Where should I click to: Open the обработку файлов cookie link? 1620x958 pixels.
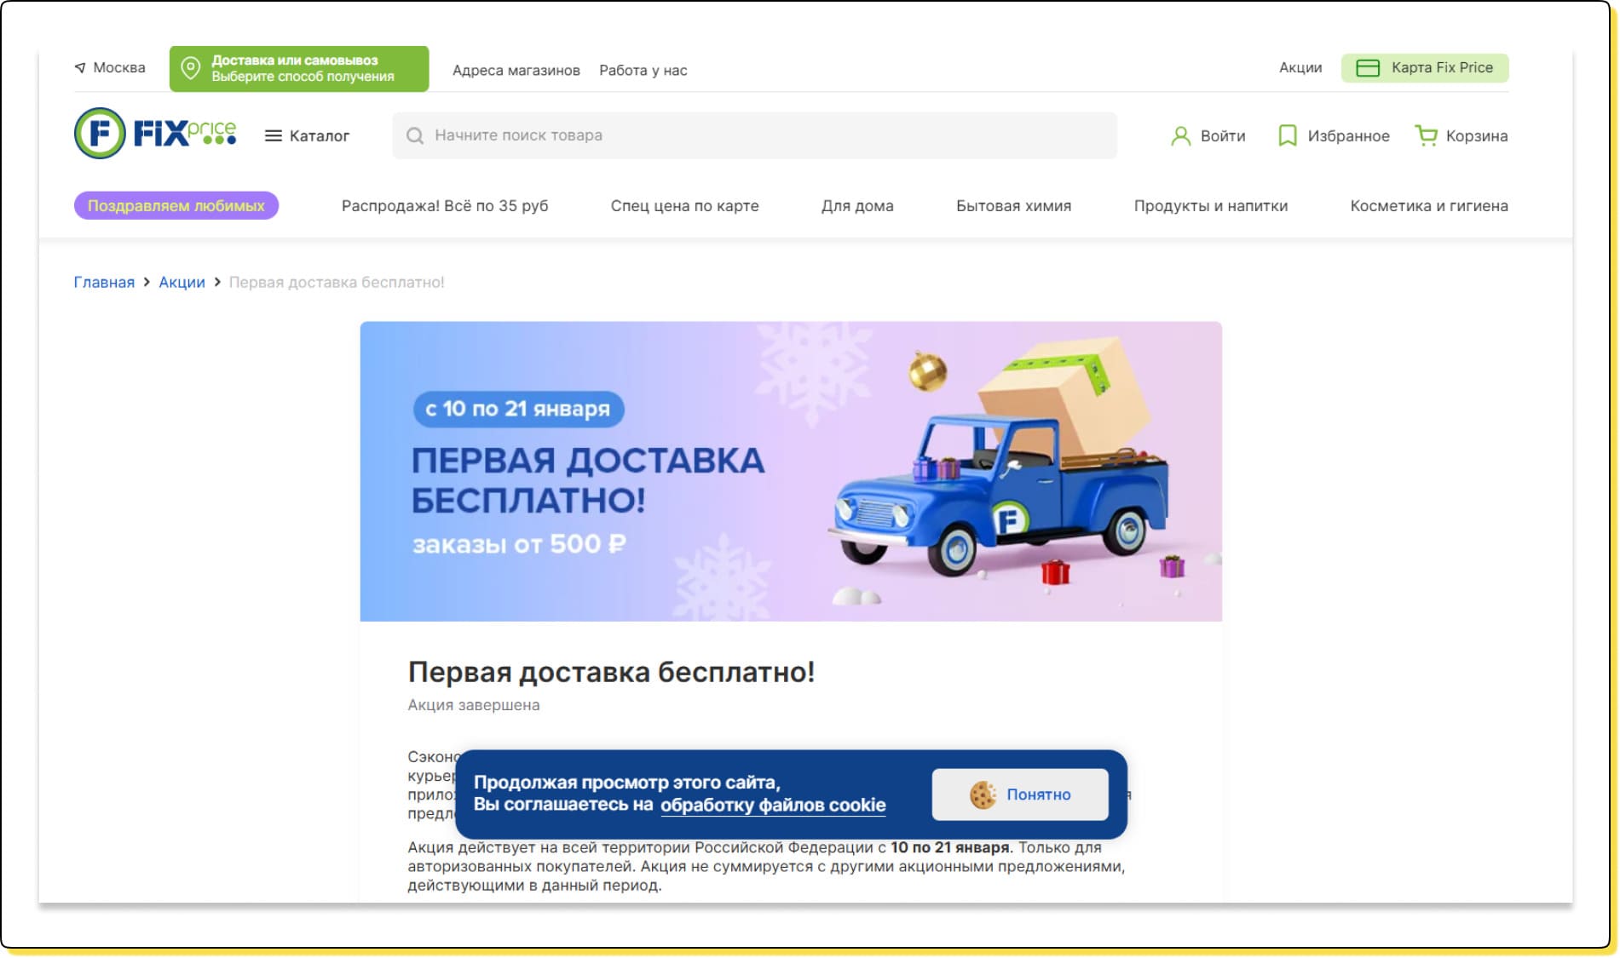(x=773, y=806)
